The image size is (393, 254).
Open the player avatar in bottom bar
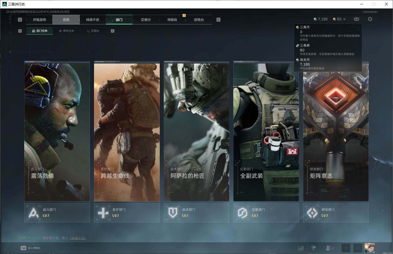click(x=370, y=248)
